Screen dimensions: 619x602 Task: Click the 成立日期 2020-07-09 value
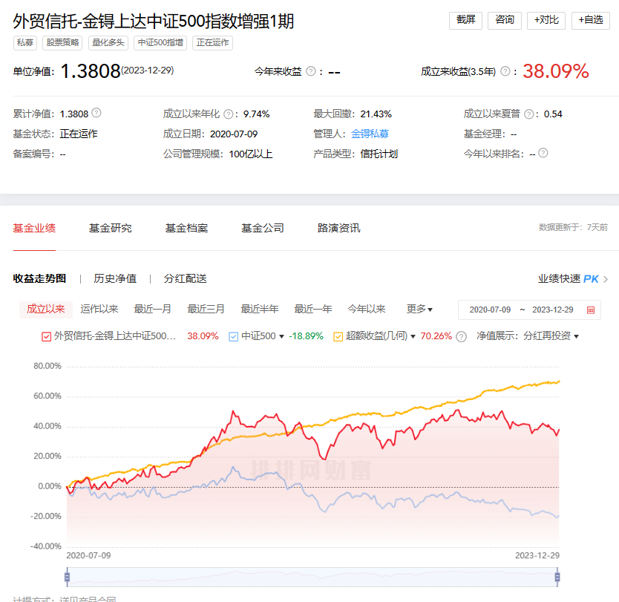[234, 134]
